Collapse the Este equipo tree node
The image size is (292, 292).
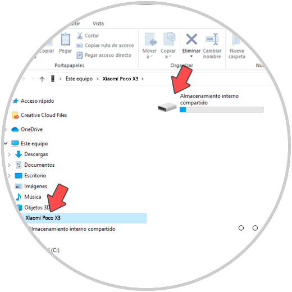click(x=6, y=144)
